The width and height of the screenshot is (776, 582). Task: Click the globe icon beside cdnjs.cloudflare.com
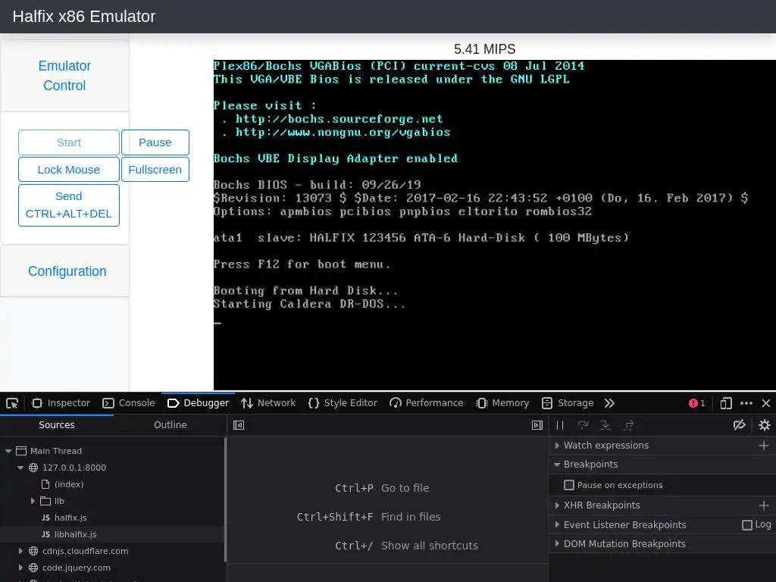pyautogui.click(x=33, y=552)
